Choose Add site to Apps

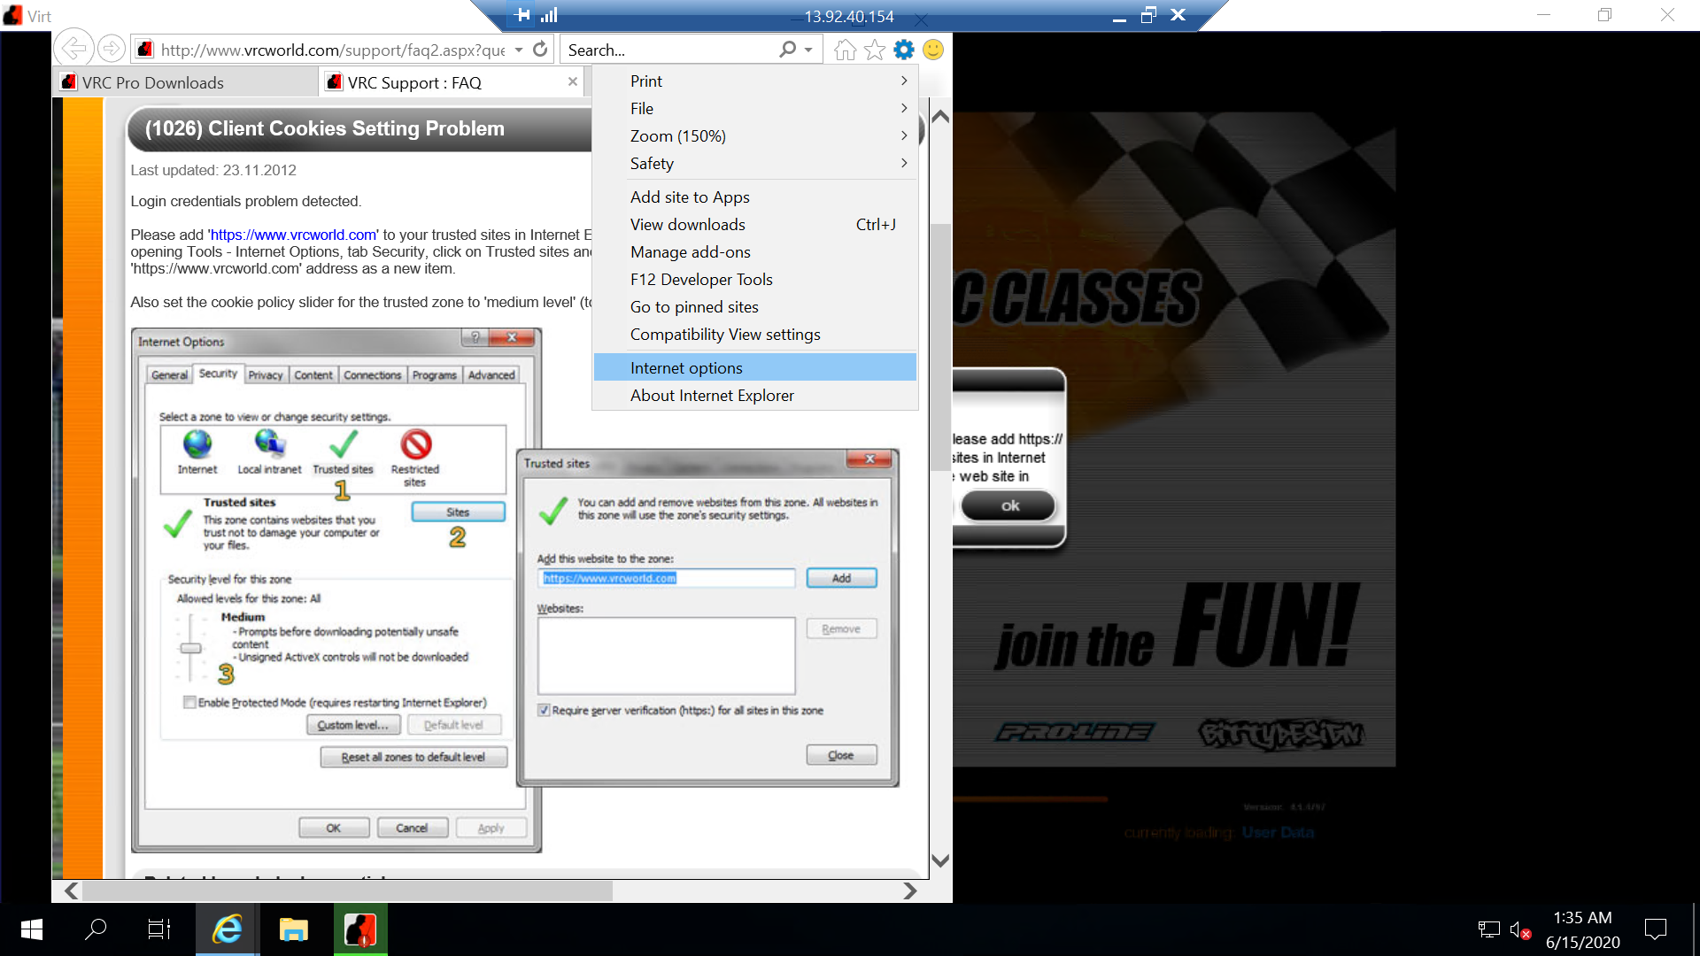click(x=755, y=197)
